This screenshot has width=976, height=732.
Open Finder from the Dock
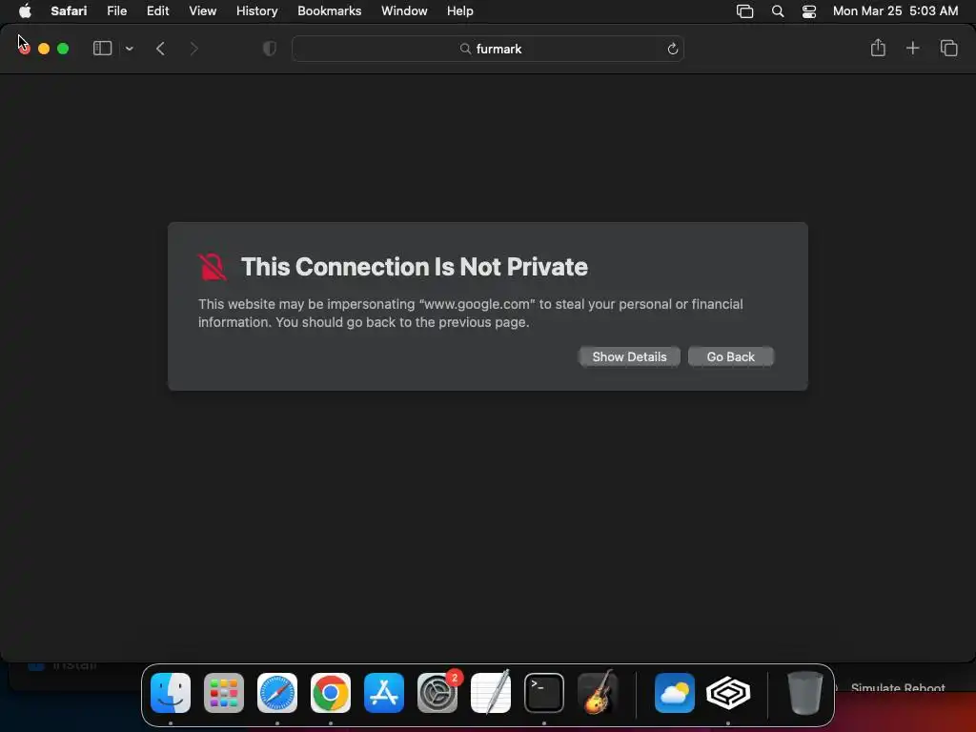(x=171, y=692)
